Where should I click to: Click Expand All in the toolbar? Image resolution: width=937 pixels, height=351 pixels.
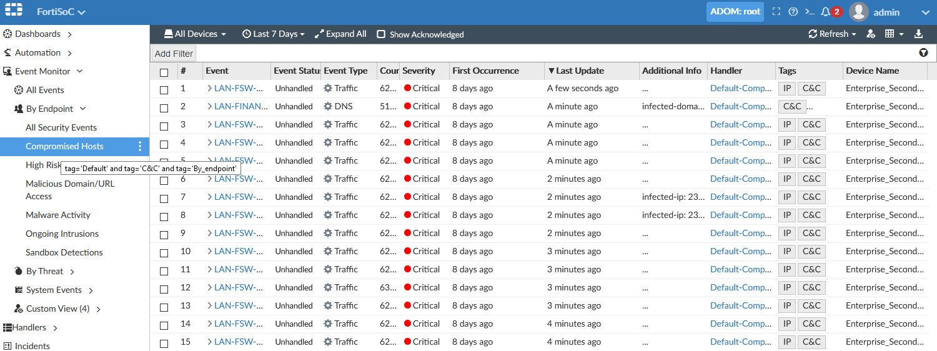[340, 34]
